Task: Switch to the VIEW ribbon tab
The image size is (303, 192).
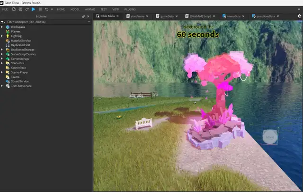Action: point(116,9)
